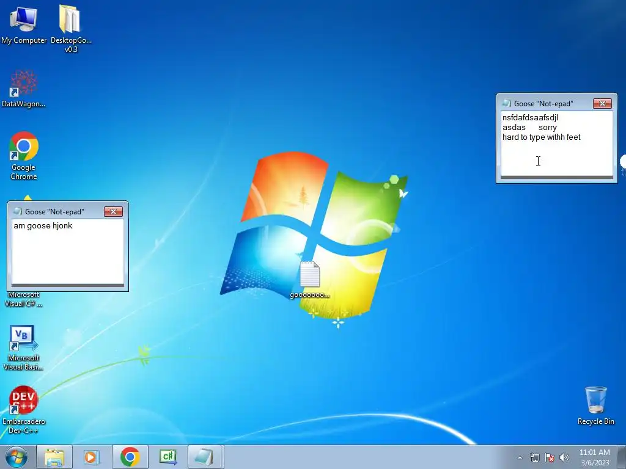Open the volume speaker tray icon
The height and width of the screenshot is (469, 626).
click(x=564, y=457)
